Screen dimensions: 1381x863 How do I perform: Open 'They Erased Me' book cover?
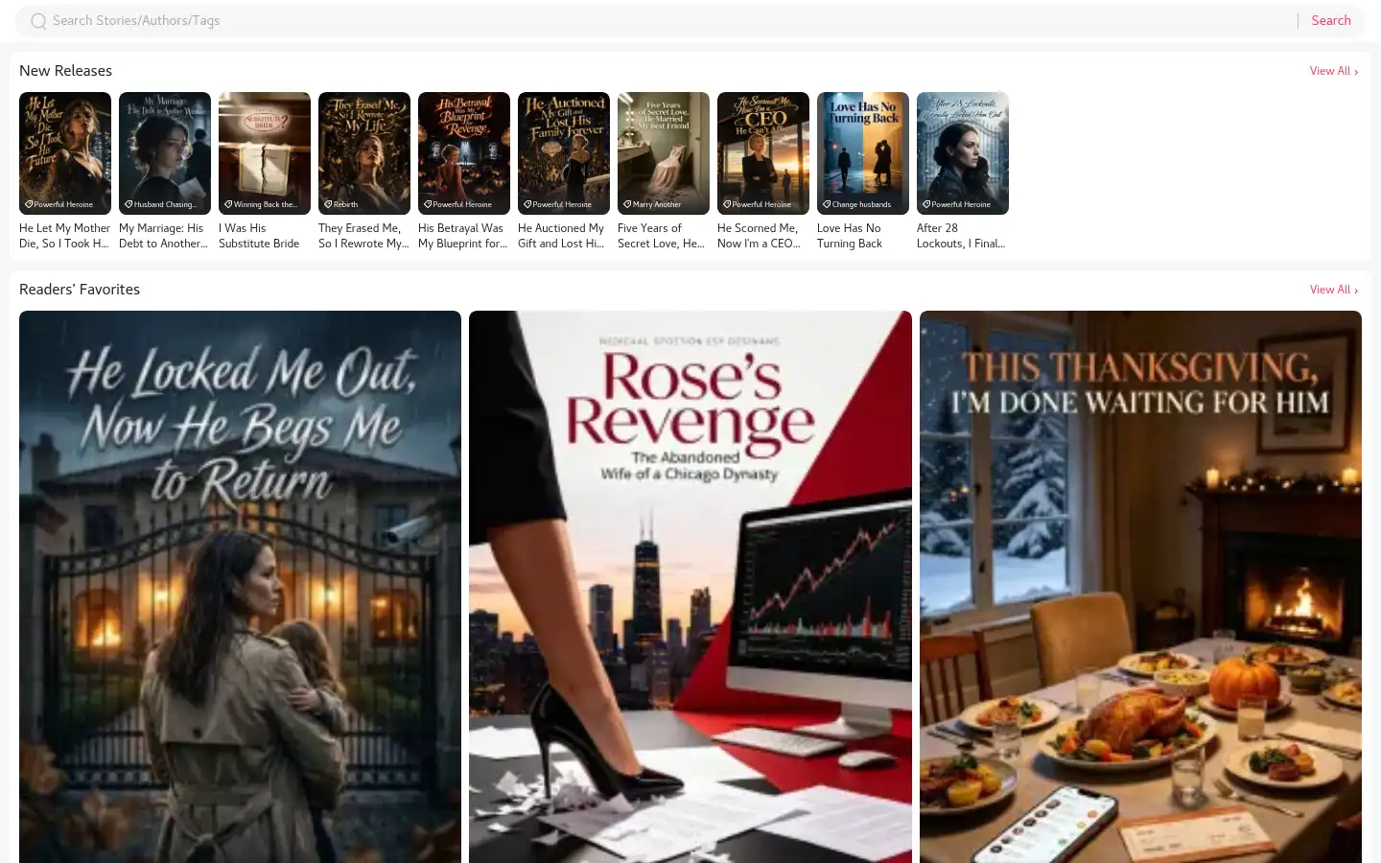[364, 153]
